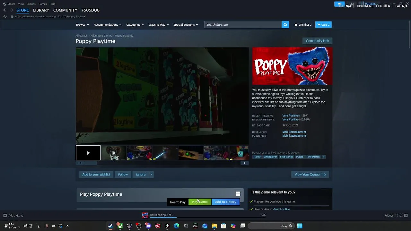Open the View menu

pyautogui.click(x=21, y=4)
